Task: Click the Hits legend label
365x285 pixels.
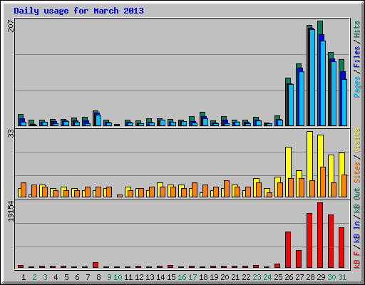Action: 356,29
